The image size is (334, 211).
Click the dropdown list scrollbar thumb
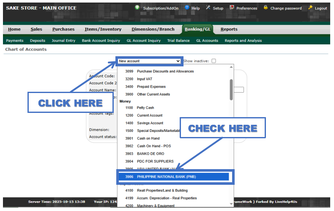(x=231, y=89)
